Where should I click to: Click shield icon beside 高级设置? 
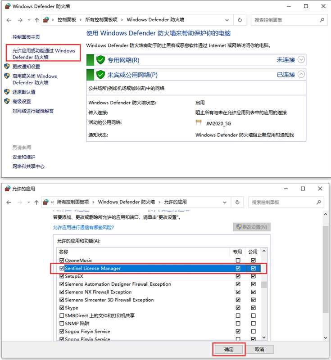pos(7,101)
